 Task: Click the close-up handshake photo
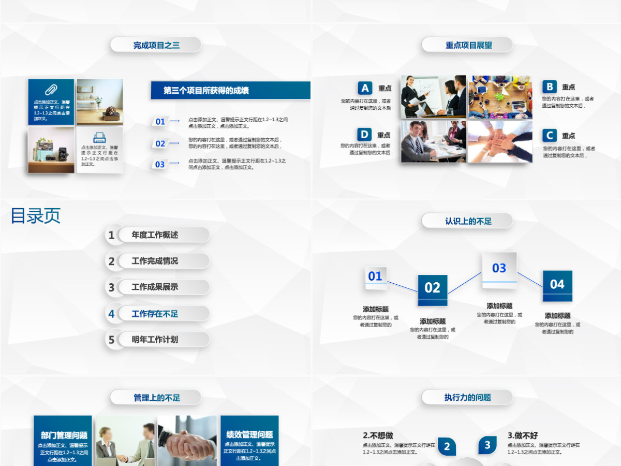[187, 441]
